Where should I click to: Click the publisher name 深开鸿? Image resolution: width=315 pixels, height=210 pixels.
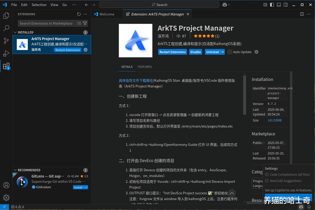[163, 36]
